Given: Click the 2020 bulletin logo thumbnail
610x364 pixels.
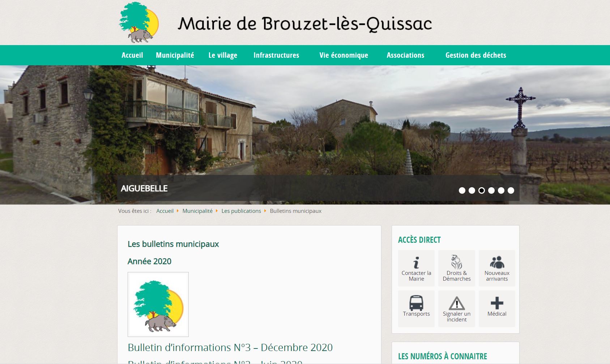Looking at the screenshot, I should click(158, 304).
